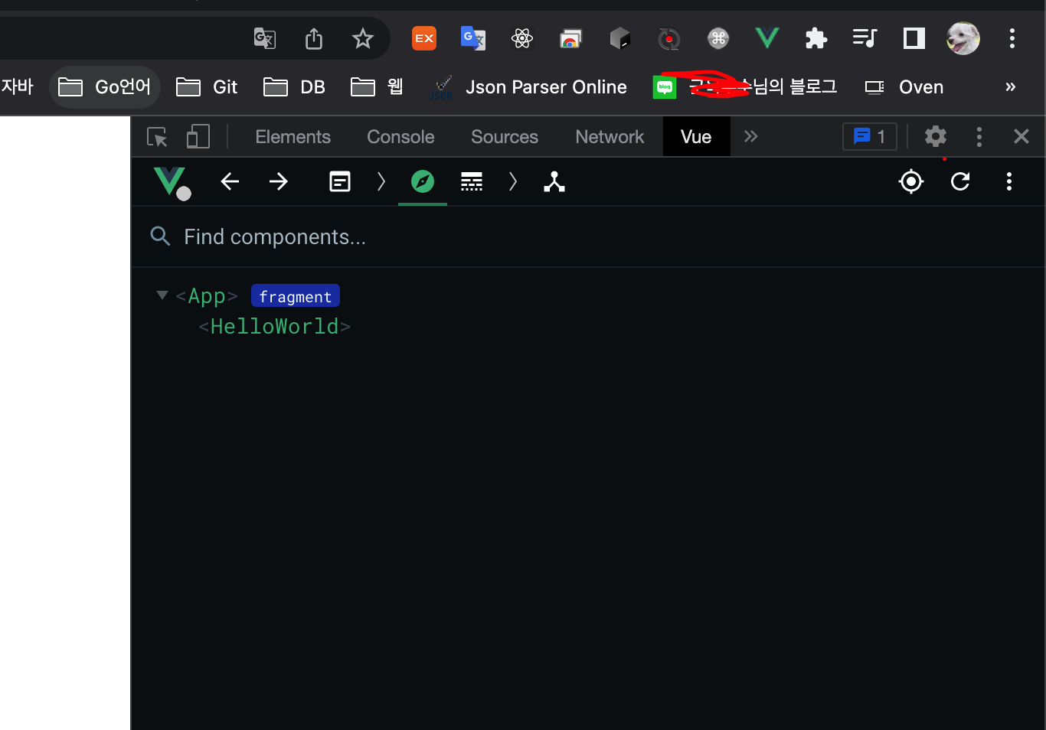Switch to the Sources tab
The width and height of the screenshot is (1046, 730).
coord(505,137)
